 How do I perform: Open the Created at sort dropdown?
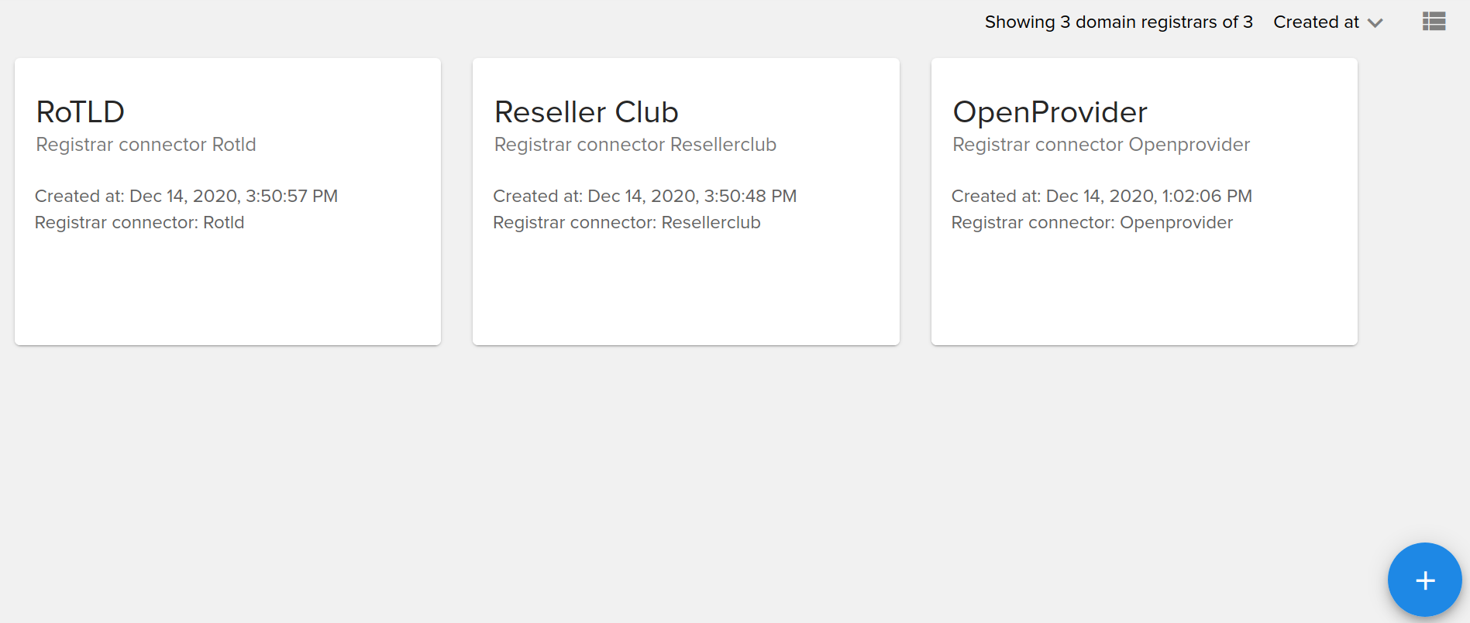click(1316, 22)
